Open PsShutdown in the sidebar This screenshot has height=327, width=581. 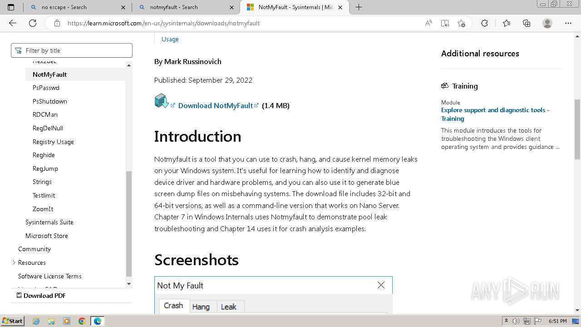(x=49, y=101)
